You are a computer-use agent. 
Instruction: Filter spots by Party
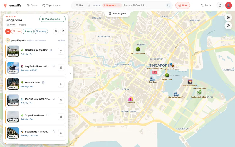(x=28, y=31)
